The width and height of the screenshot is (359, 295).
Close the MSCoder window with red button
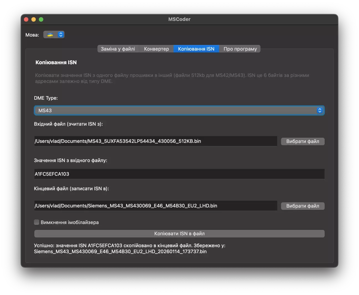pyautogui.click(x=26, y=19)
